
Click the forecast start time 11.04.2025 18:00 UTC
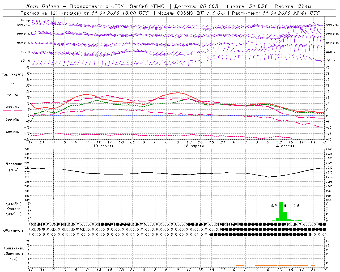120,13
